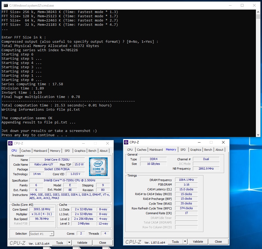Screen dimensions: 262x249
Task: Open Mainboard tab in left CPU-Z window
Action: pos(40,151)
